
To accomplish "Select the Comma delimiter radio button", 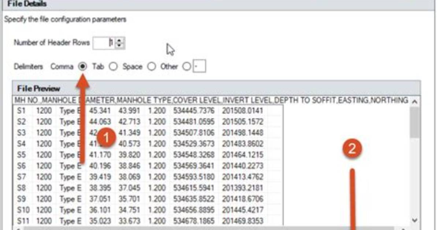I will 82,67.
